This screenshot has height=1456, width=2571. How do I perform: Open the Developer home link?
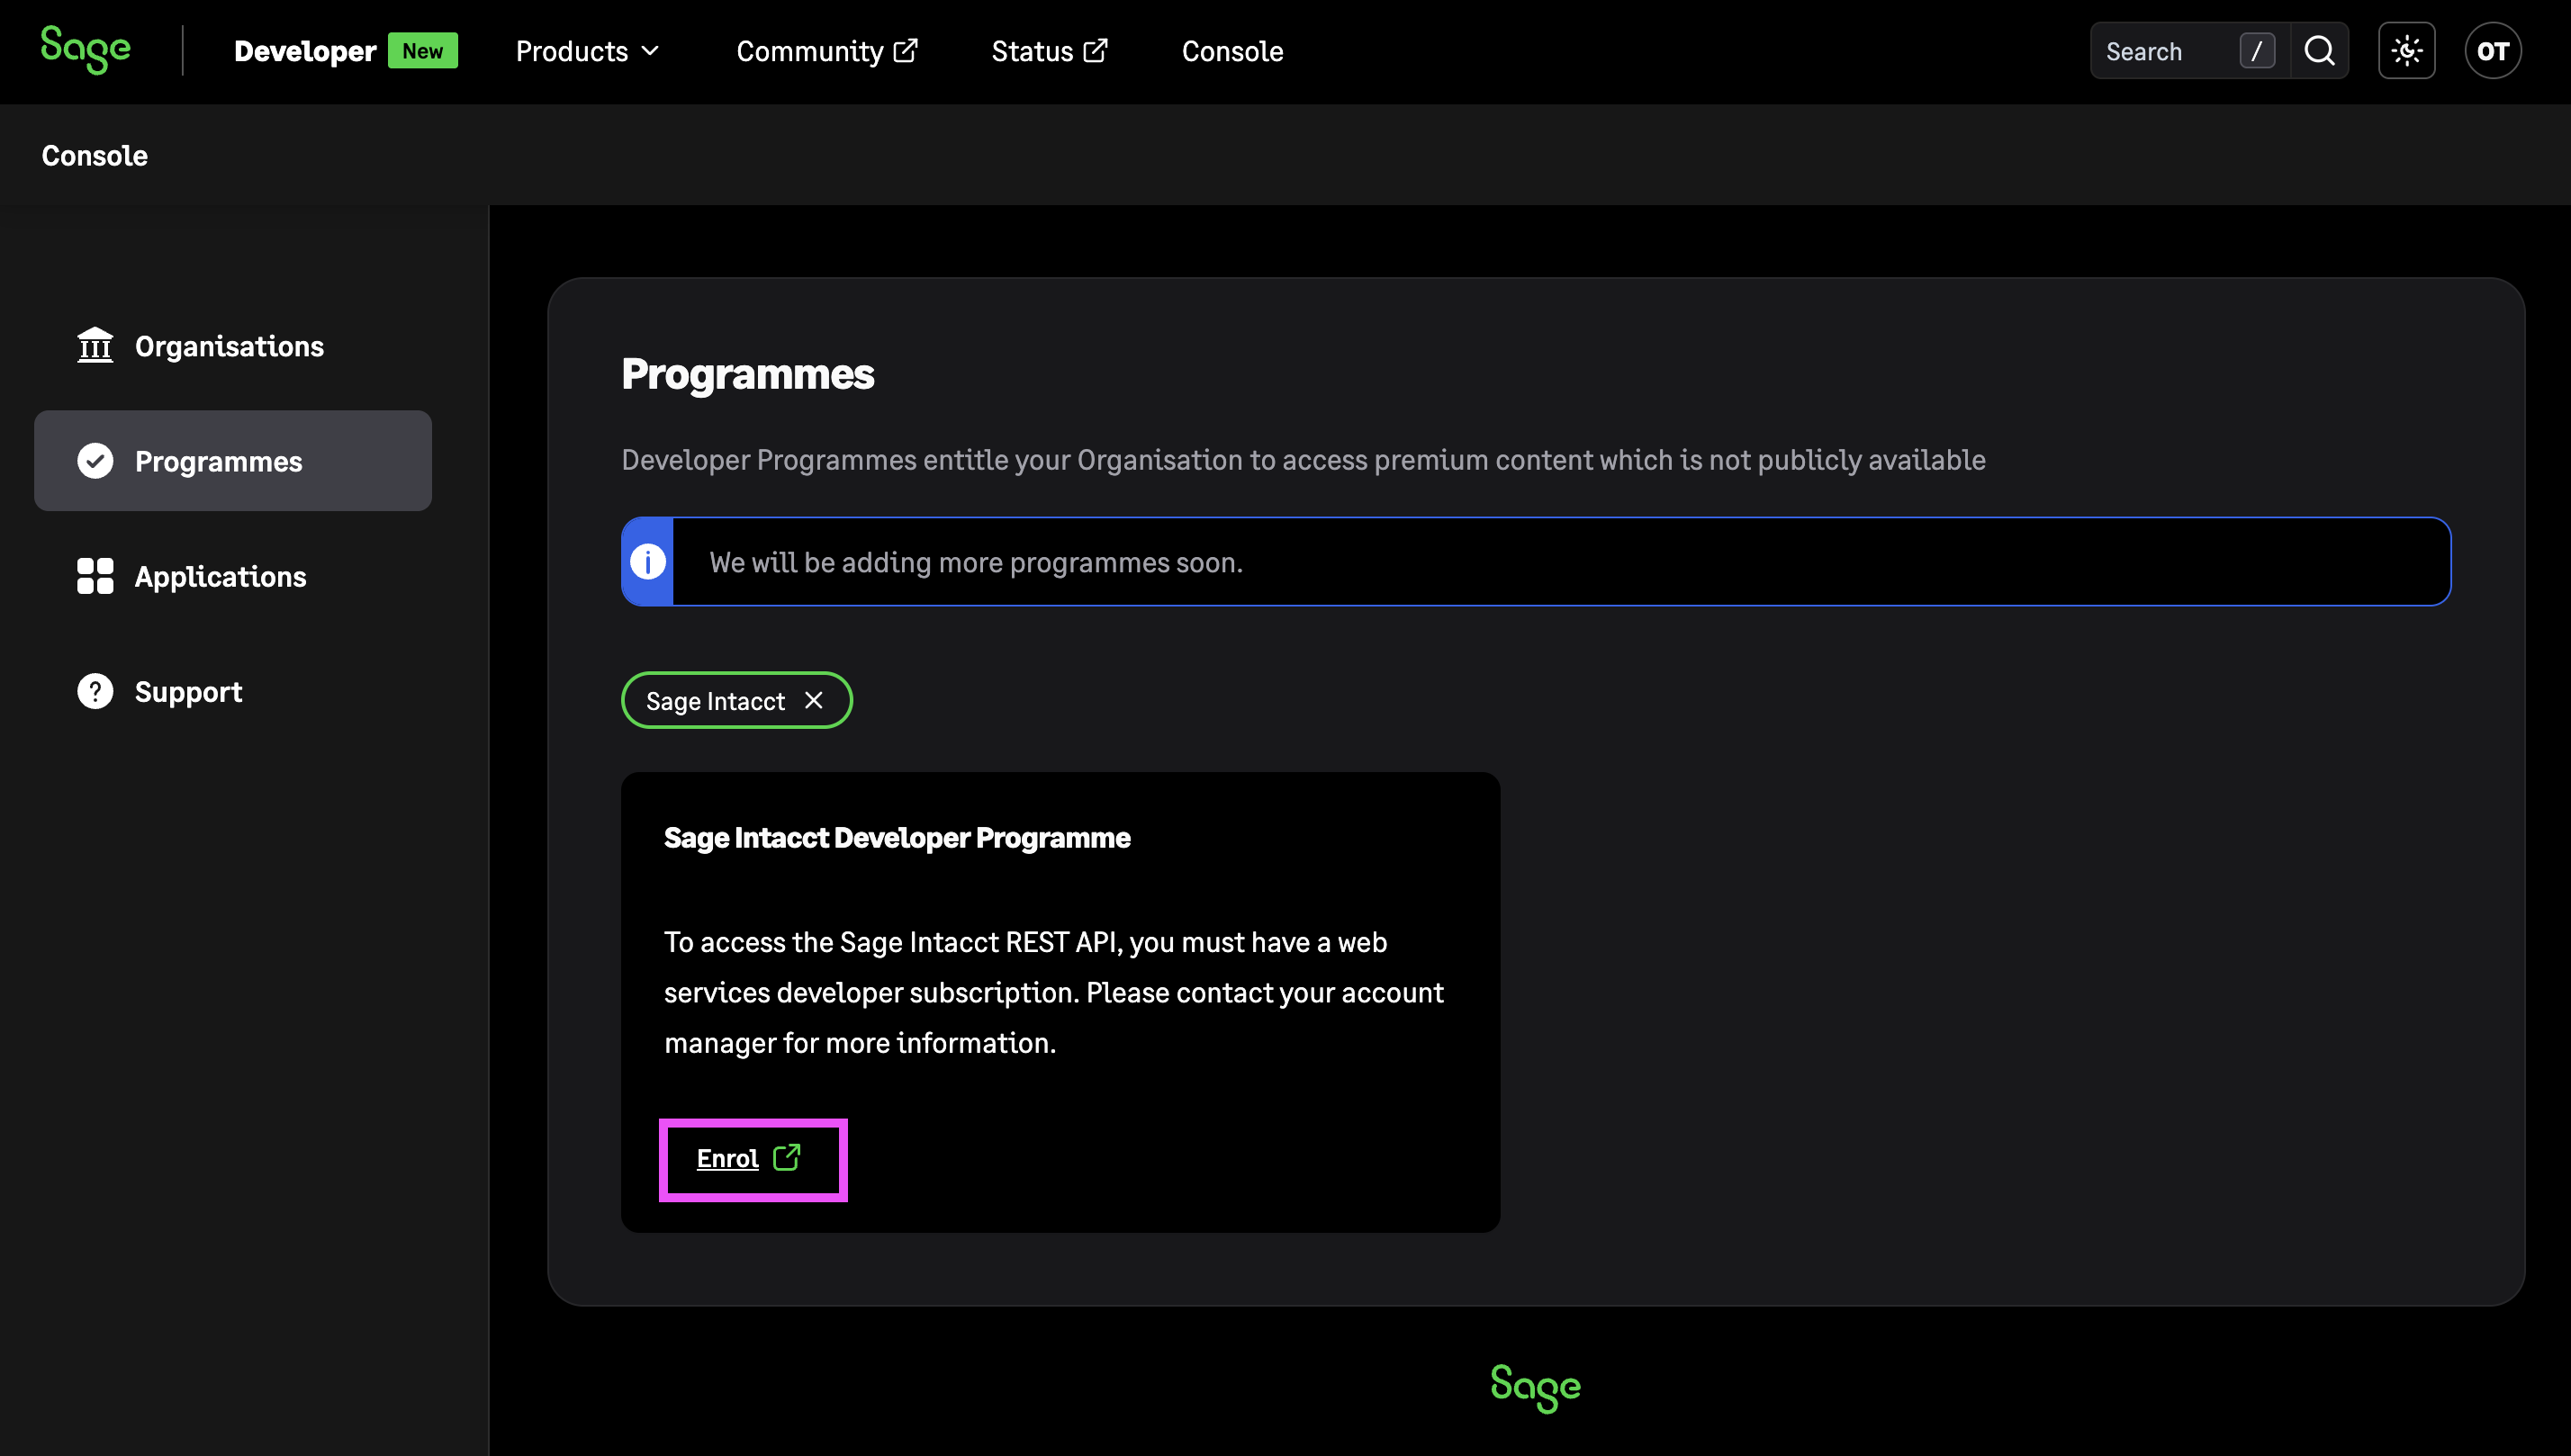pos(305,51)
